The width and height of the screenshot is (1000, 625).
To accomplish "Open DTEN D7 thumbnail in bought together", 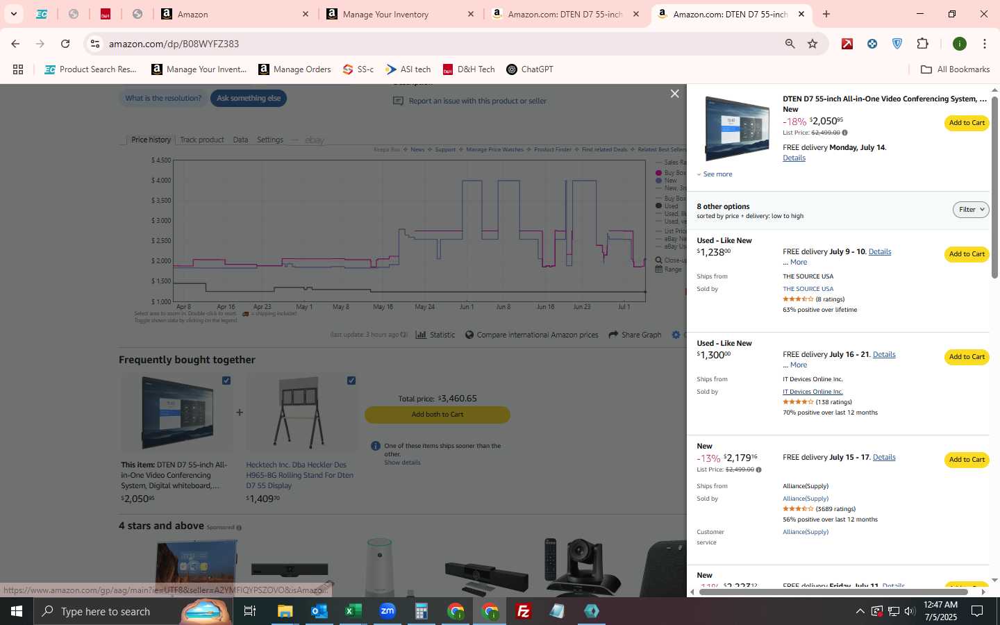I will [178, 413].
